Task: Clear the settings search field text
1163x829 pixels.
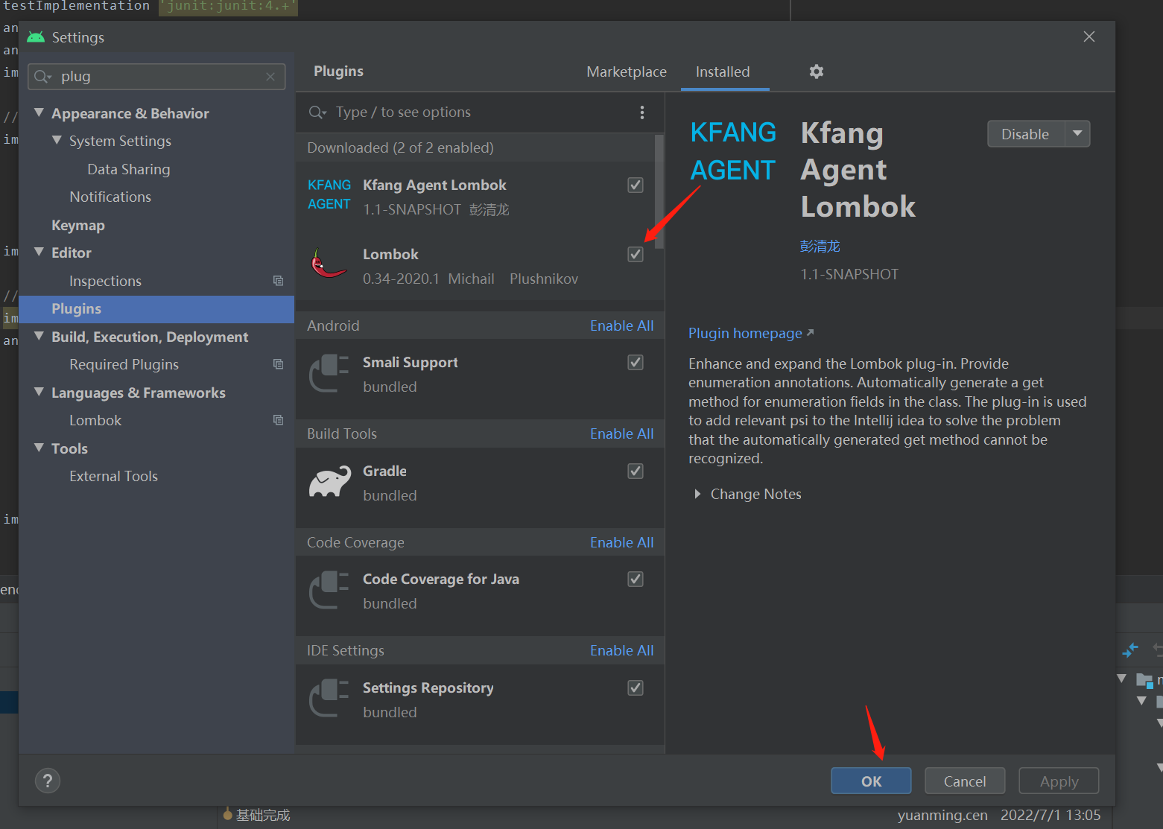Action: [270, 77]
